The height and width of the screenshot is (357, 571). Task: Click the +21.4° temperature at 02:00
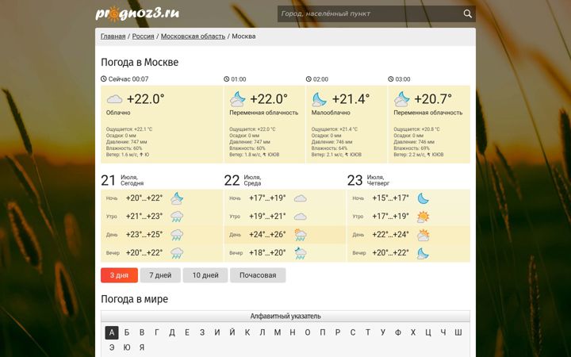(351, 99)
